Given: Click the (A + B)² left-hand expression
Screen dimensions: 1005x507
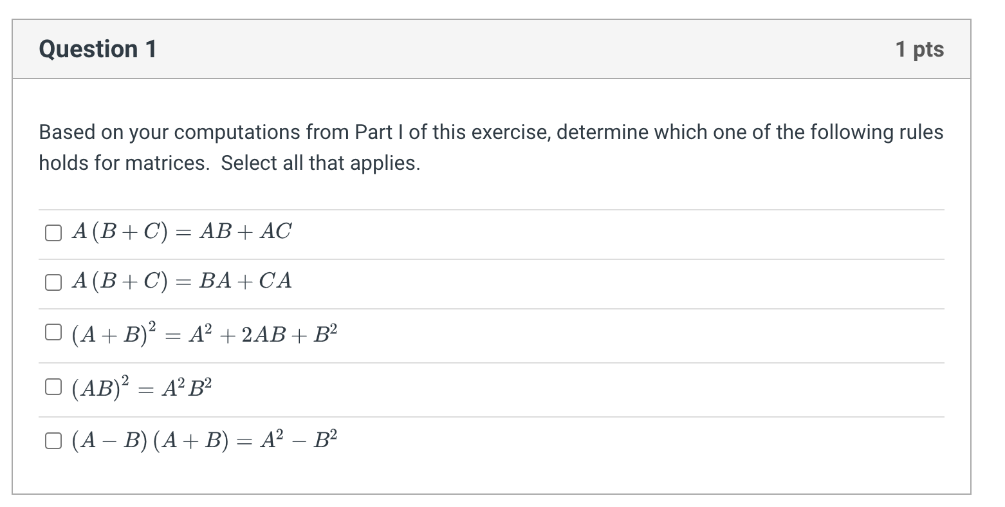Looking at the screenshot, I should tap(114, 333).
